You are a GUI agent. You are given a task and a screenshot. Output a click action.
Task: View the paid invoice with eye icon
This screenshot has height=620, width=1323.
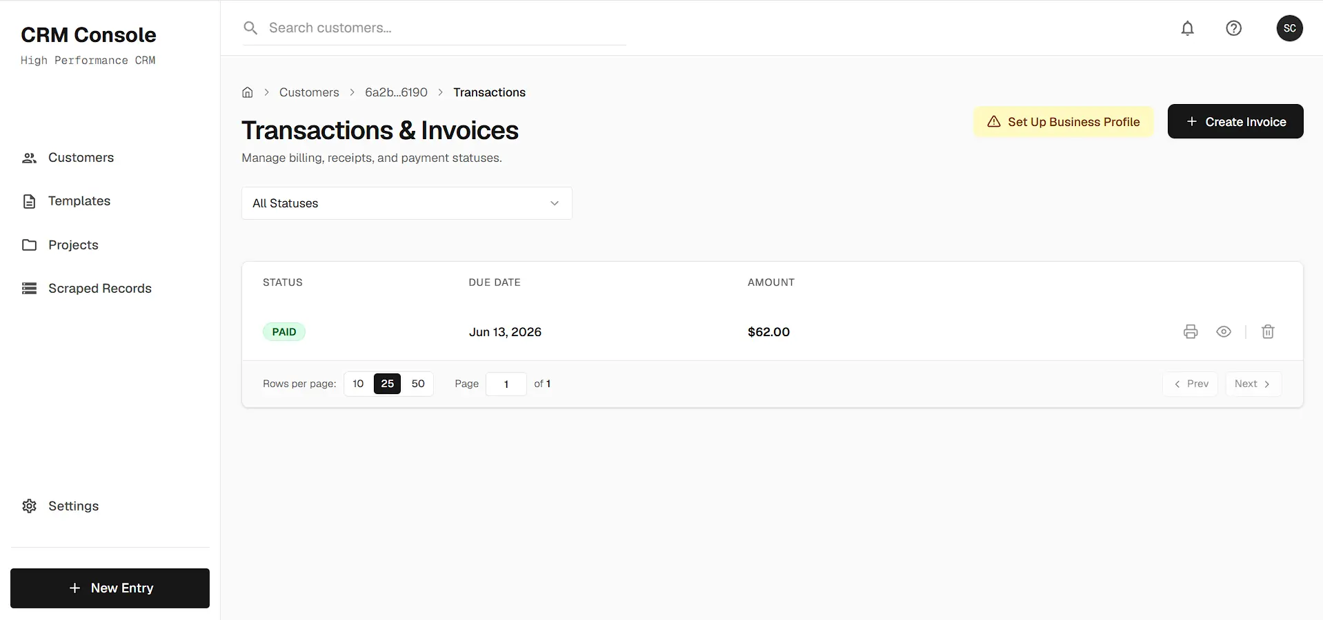click(1224, 332)
